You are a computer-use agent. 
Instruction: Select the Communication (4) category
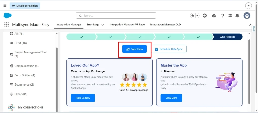coord(26,66)
